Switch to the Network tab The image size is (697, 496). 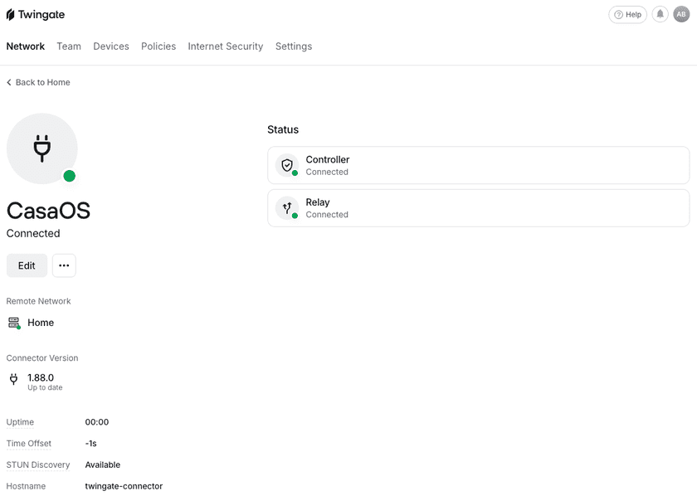click(26, 46)
